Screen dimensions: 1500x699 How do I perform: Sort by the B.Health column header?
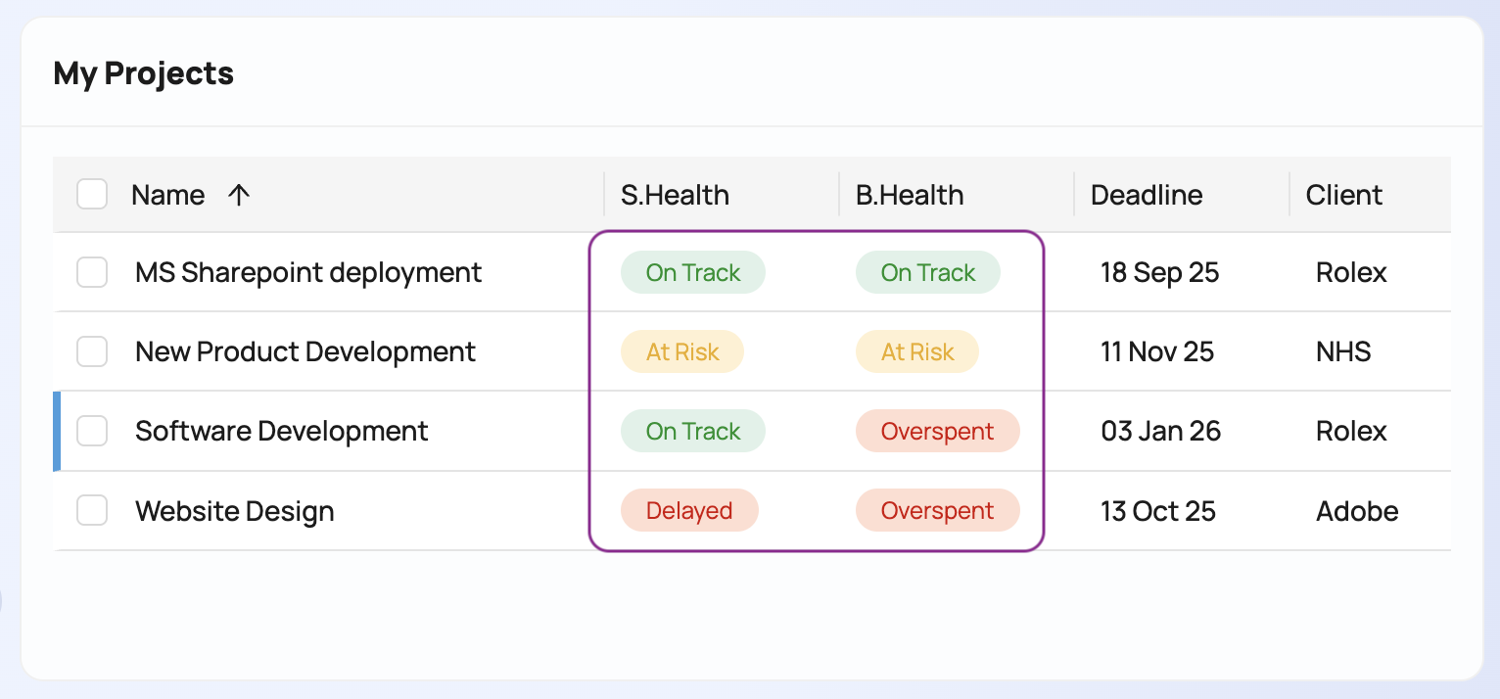[x=910, y=195]
